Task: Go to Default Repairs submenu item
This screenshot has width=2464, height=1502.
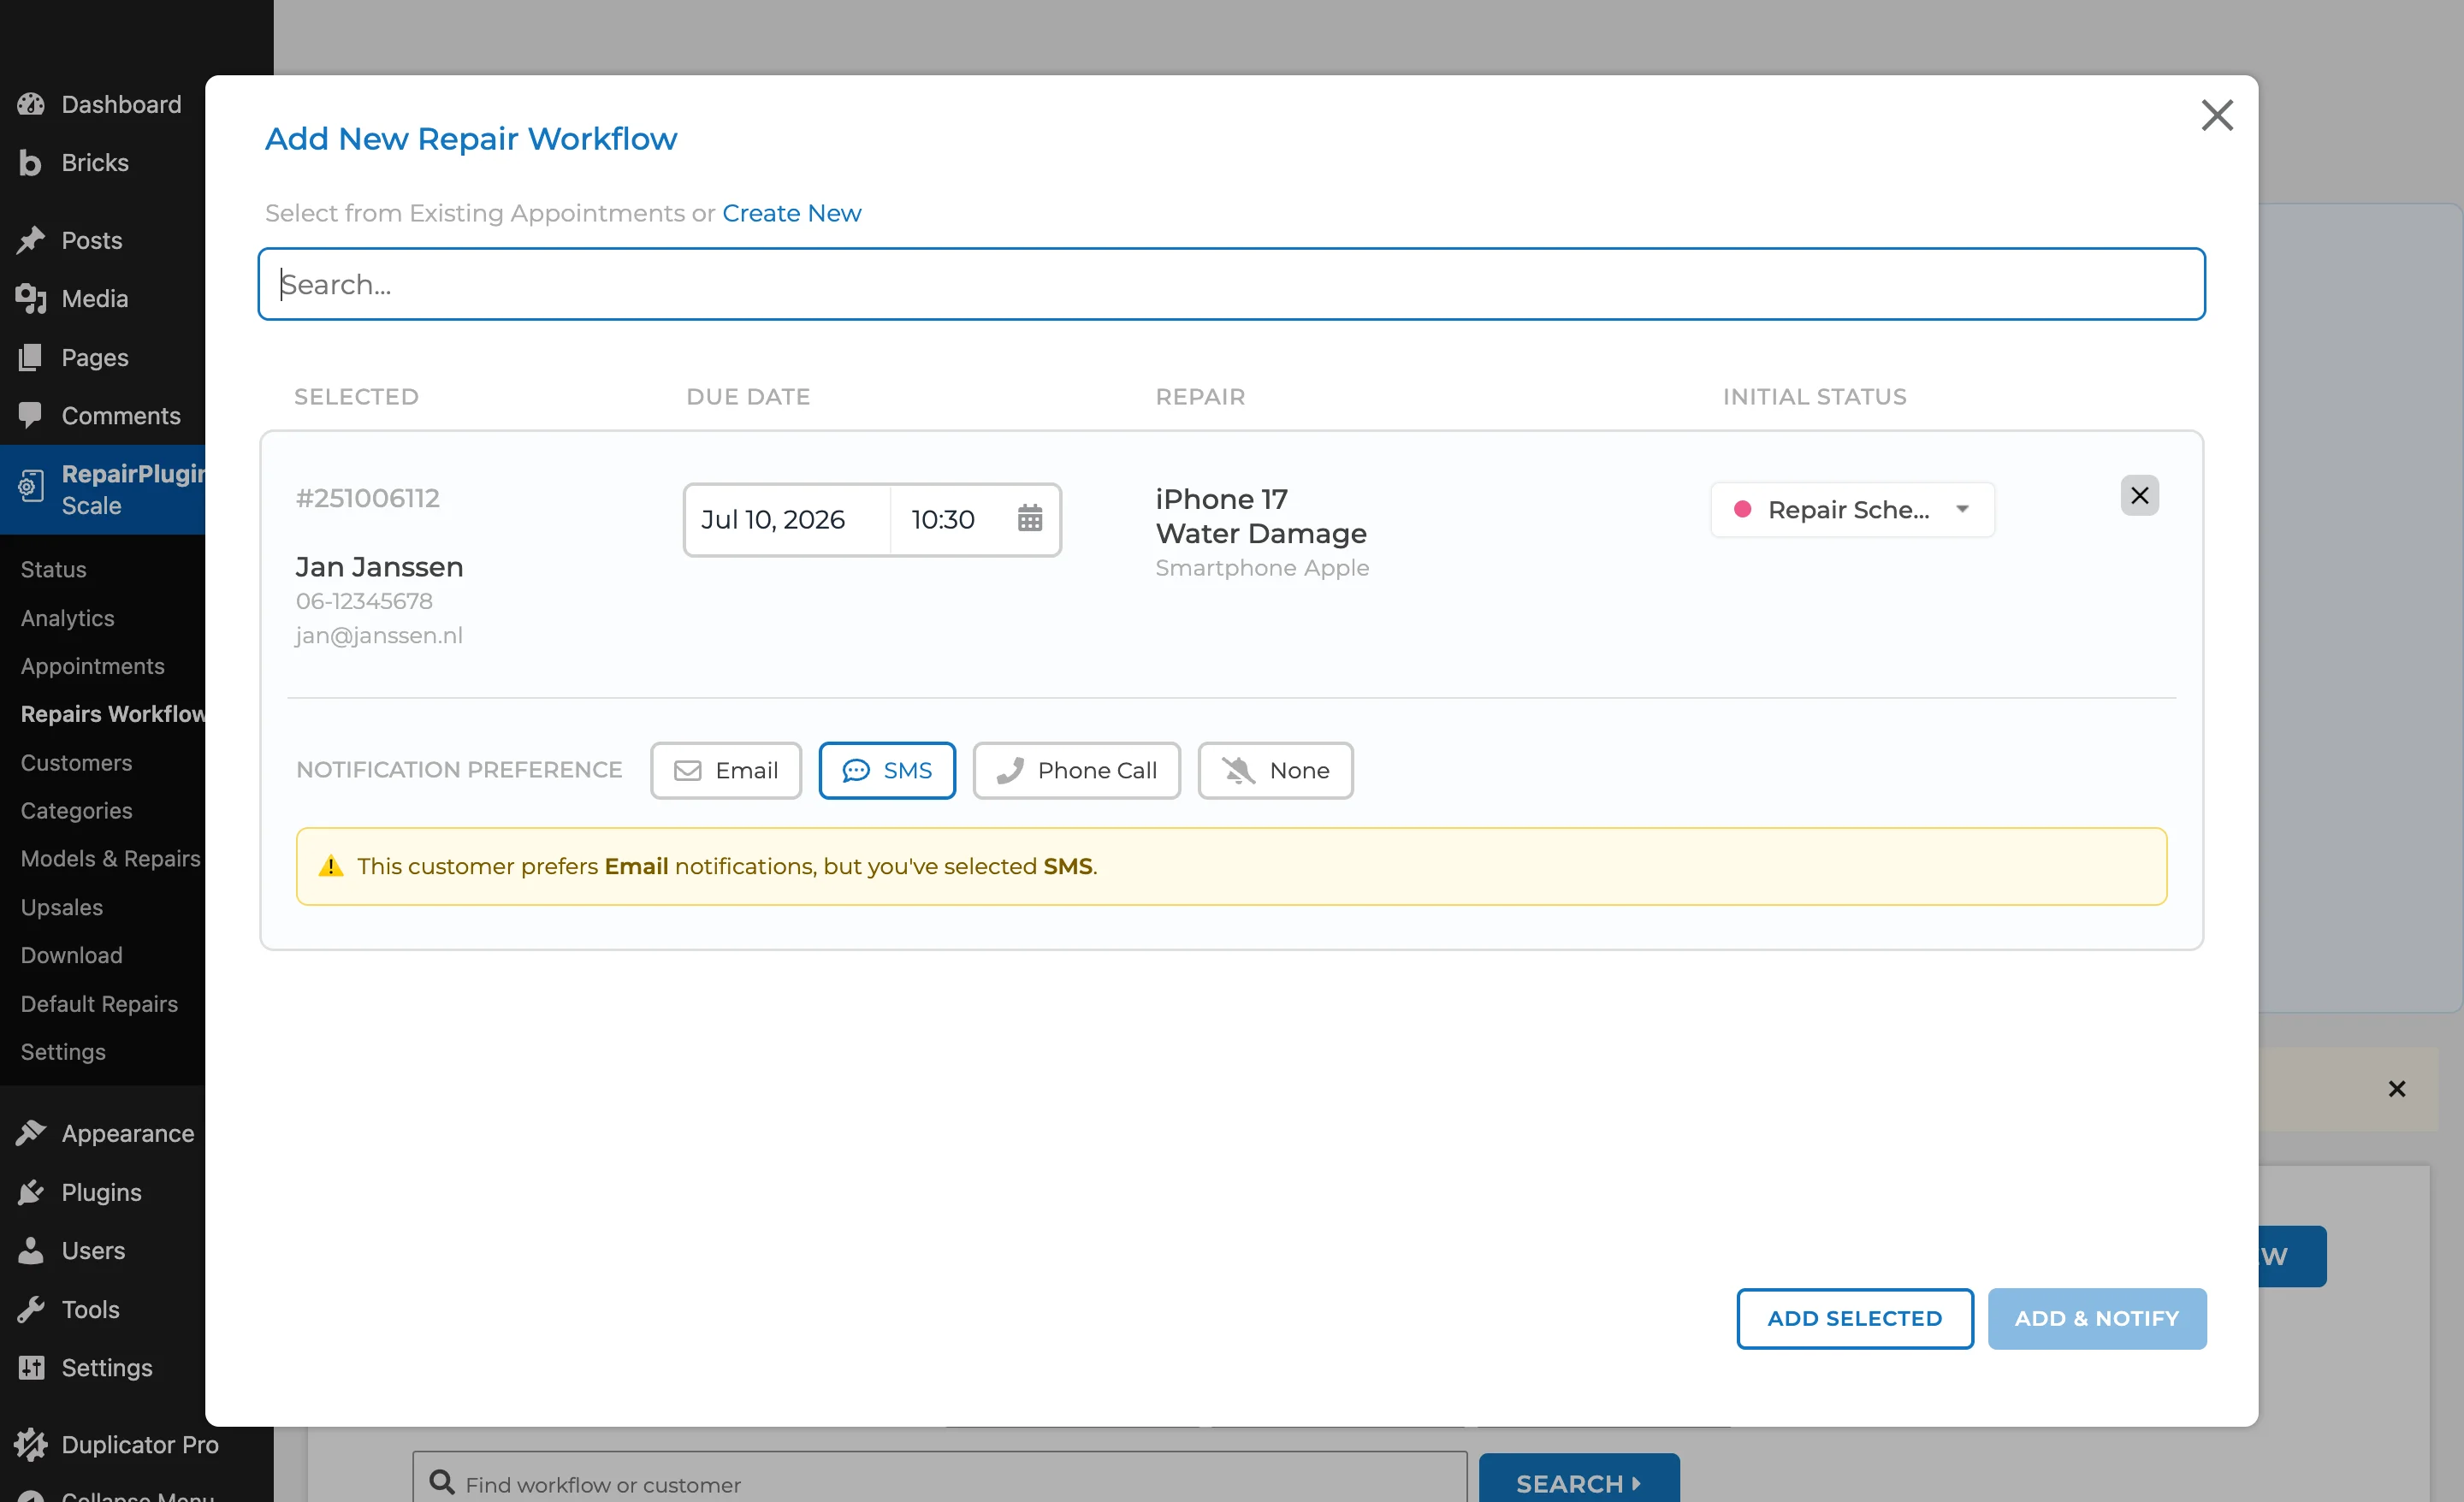Action: (99, 1004)
